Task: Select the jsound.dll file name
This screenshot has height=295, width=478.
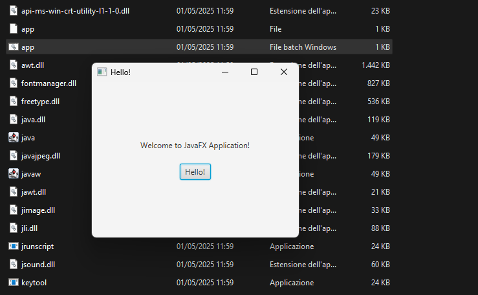Action: pos(38,265)
